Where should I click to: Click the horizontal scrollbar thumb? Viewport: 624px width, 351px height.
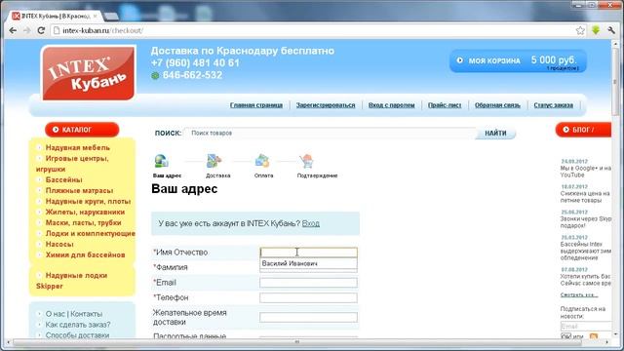pos(296,342)
